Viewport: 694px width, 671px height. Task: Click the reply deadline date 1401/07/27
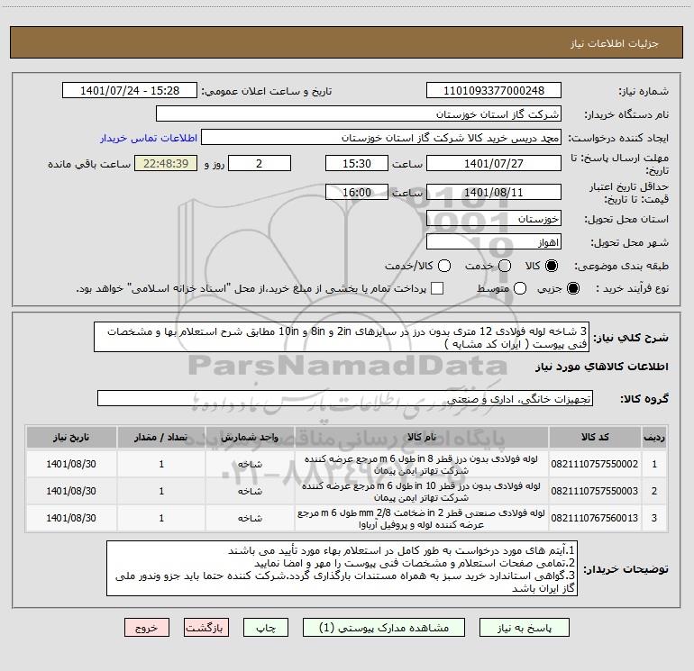[494, 163]
